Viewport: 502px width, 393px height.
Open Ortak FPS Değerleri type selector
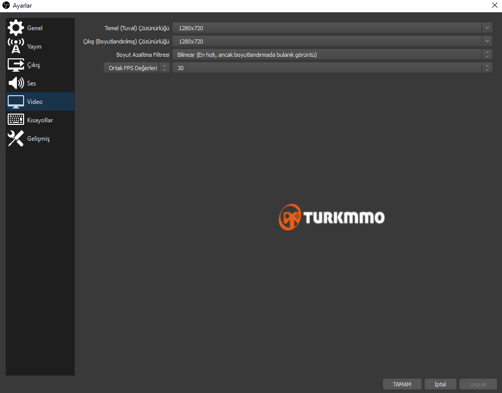tap(137, 68)
